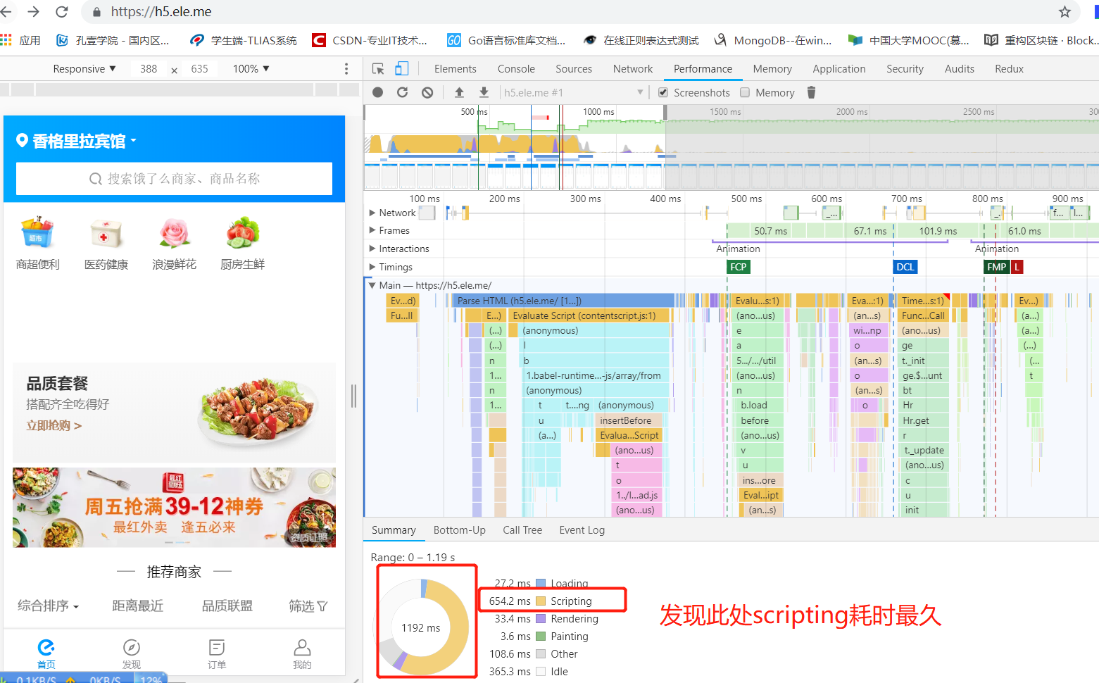1099x683 pixels.
Task: Click the load profile upload arrow icon
Action: pyautogui.click(x=460, y=92)
